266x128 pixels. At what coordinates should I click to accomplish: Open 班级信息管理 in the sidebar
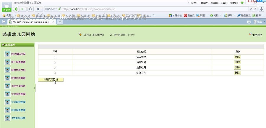pos(18,110)
